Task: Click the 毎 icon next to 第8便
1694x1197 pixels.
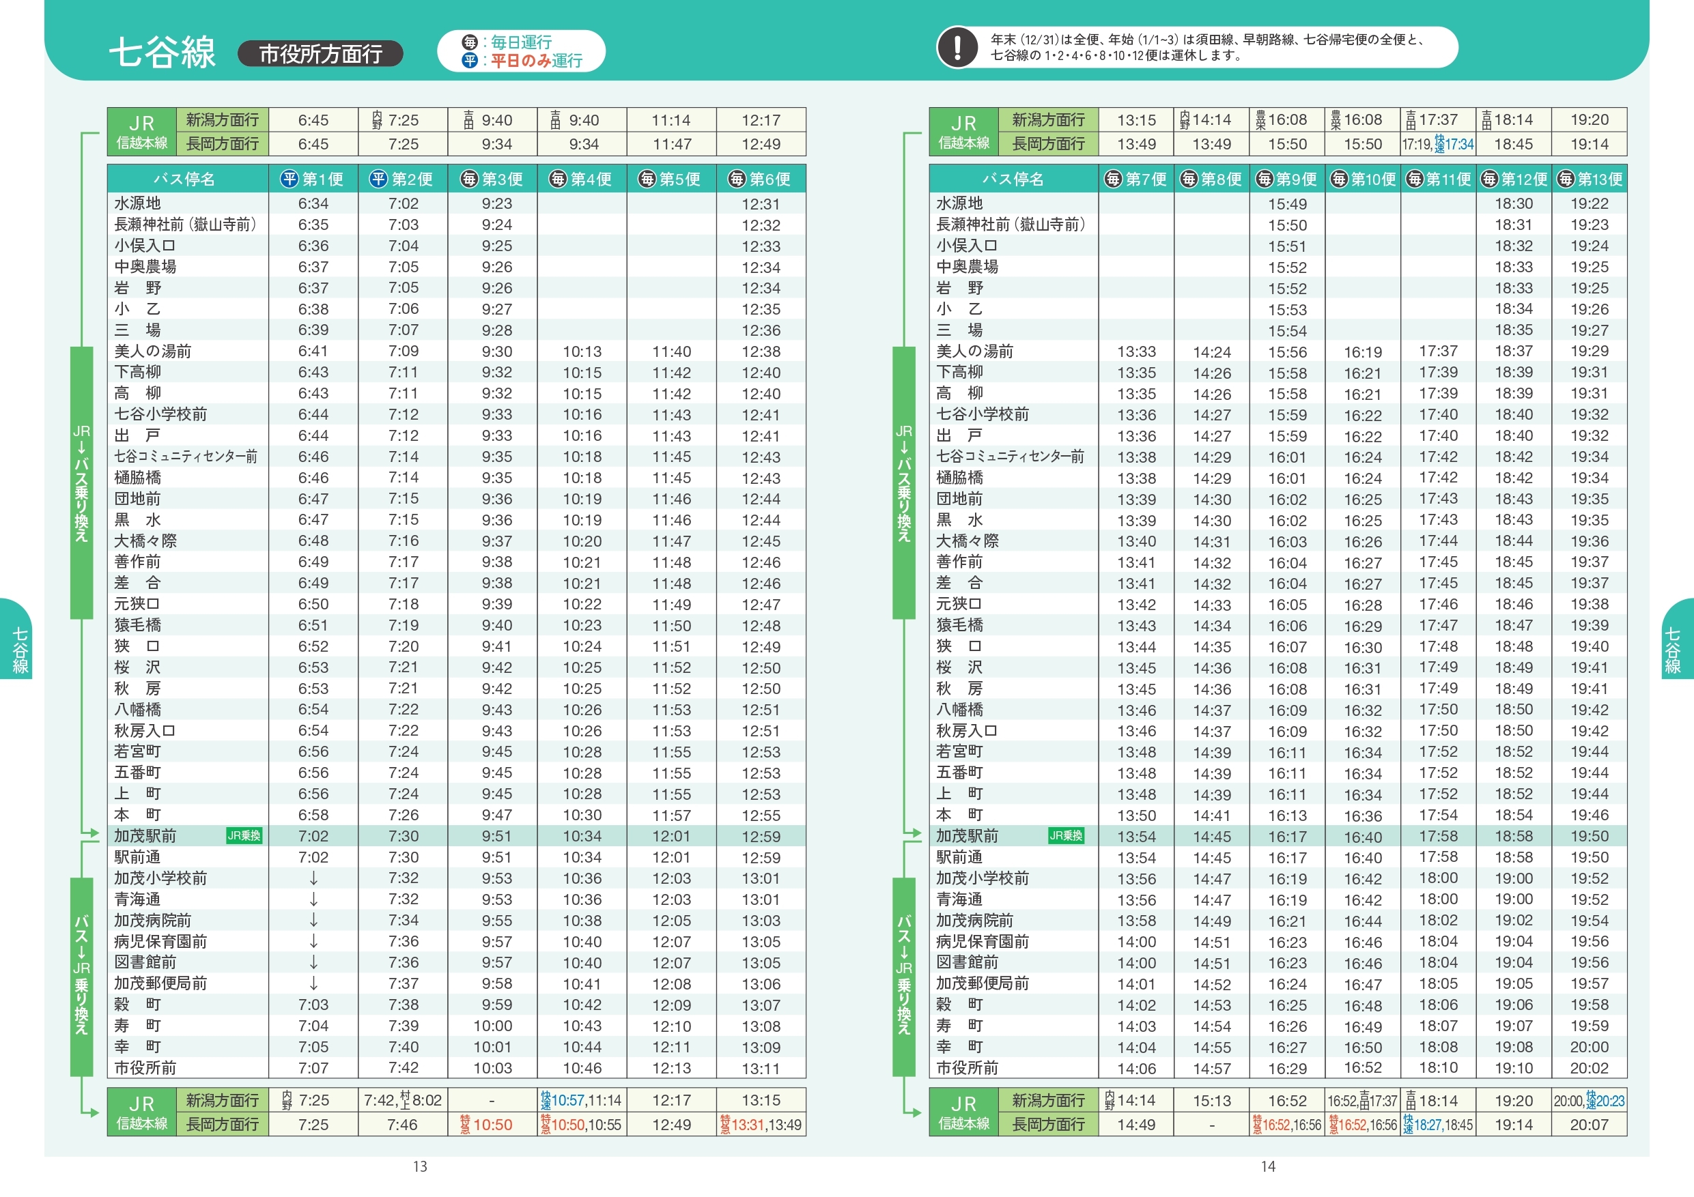Action: click(x=1189, y=179)
